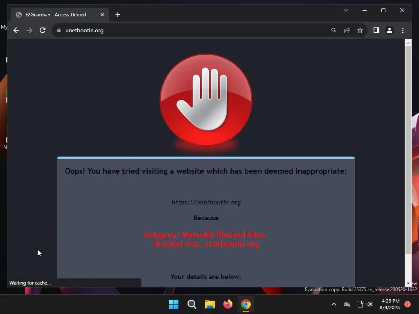Screen dimensions: 419x314
Task: Reload the unetbootin.org page
Action: (43, 30)
